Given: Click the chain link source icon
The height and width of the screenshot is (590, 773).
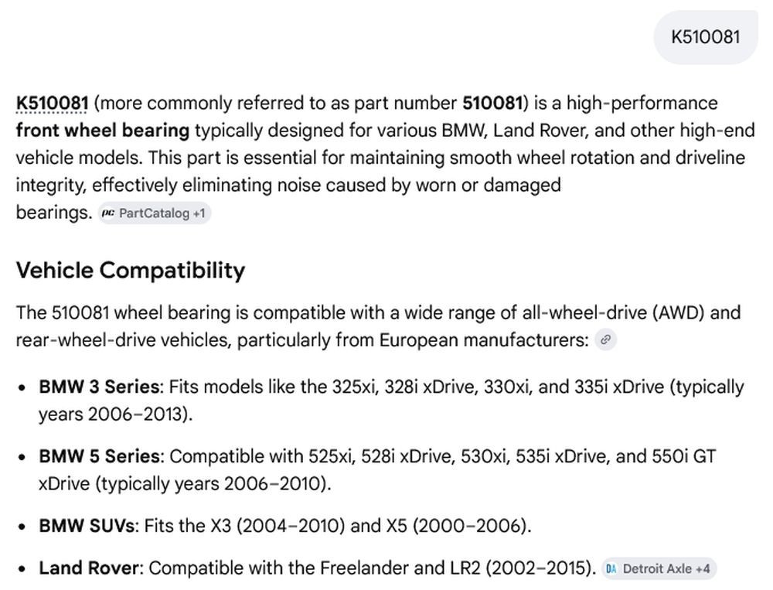Looking at the screenshot, I should pos(605,340).
